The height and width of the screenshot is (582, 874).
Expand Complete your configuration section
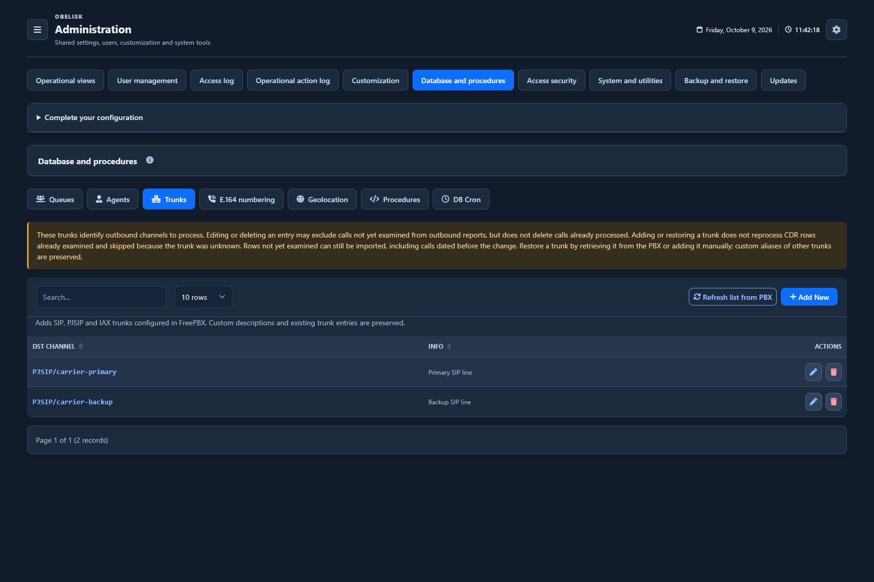tap(437, 117)
